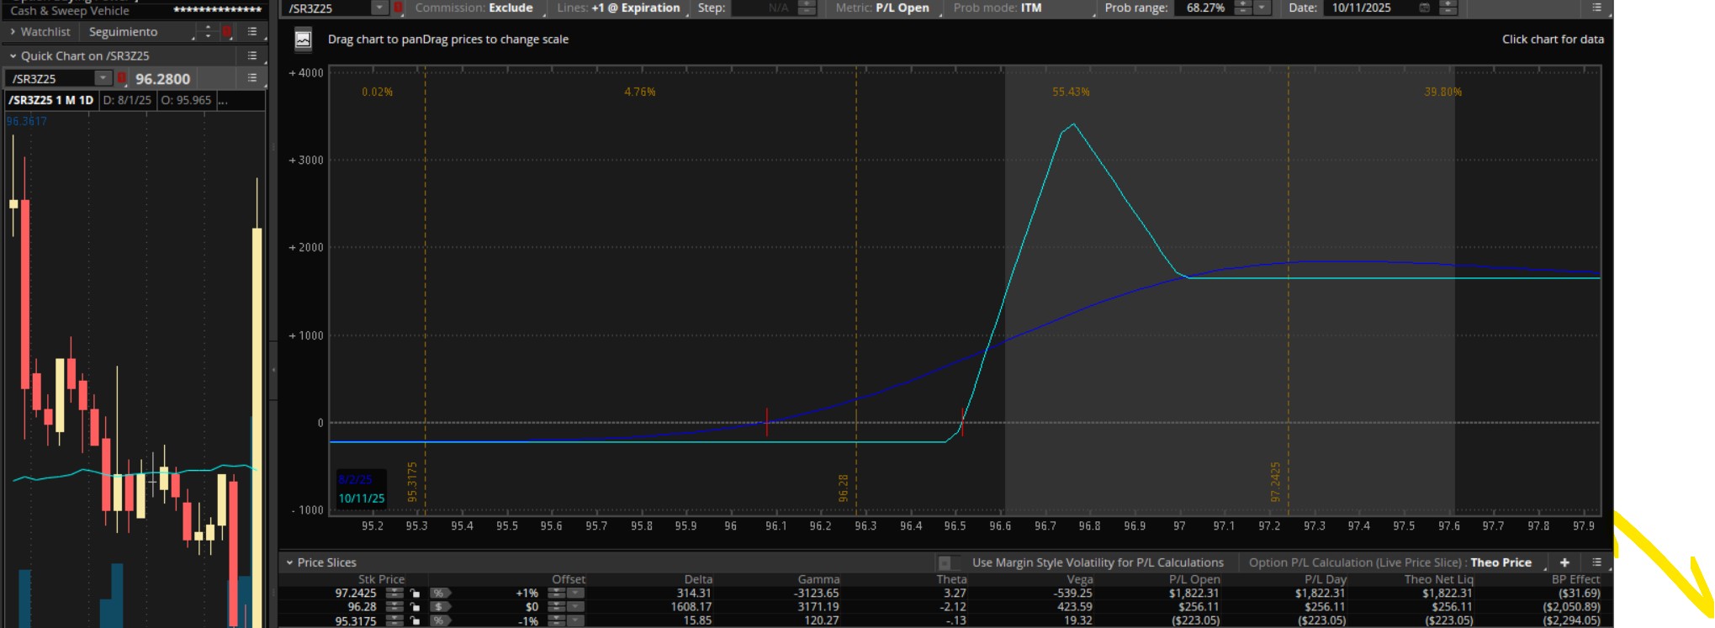1715x628 pixels.
Task: Click the Theo Net Liq column header
Action: 1438,579
